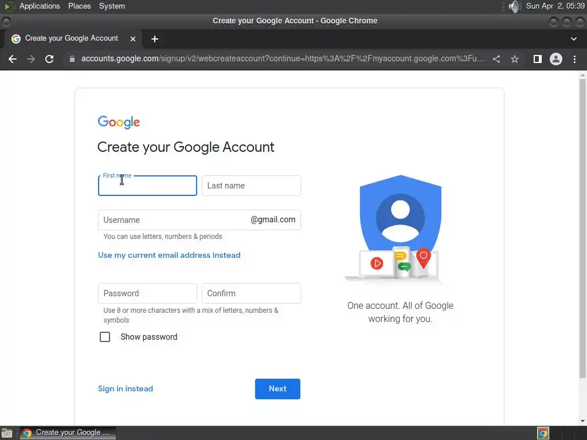The image size is (587, 440).
Task: Click the Confirm password field
Action: pyautogui.click(x=251, y=293)
